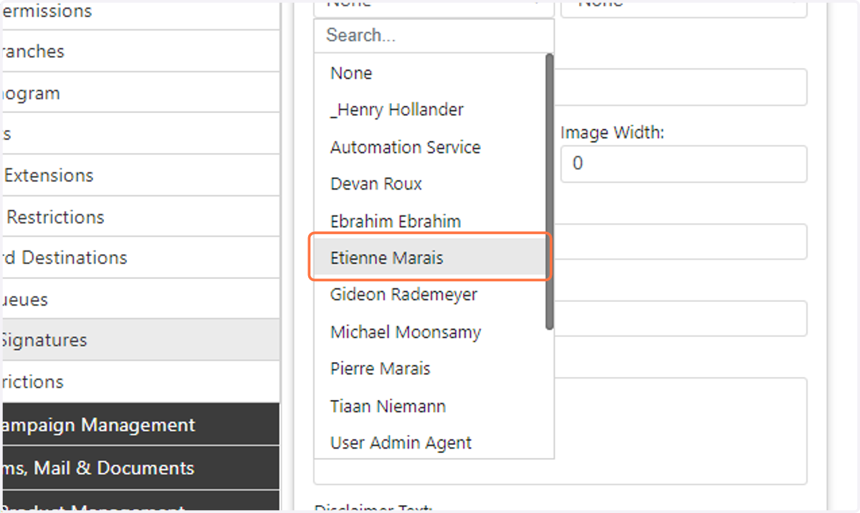Open the Signatures sidebar item
Viewport: 860px width, 513px height.
click(140, 340)
